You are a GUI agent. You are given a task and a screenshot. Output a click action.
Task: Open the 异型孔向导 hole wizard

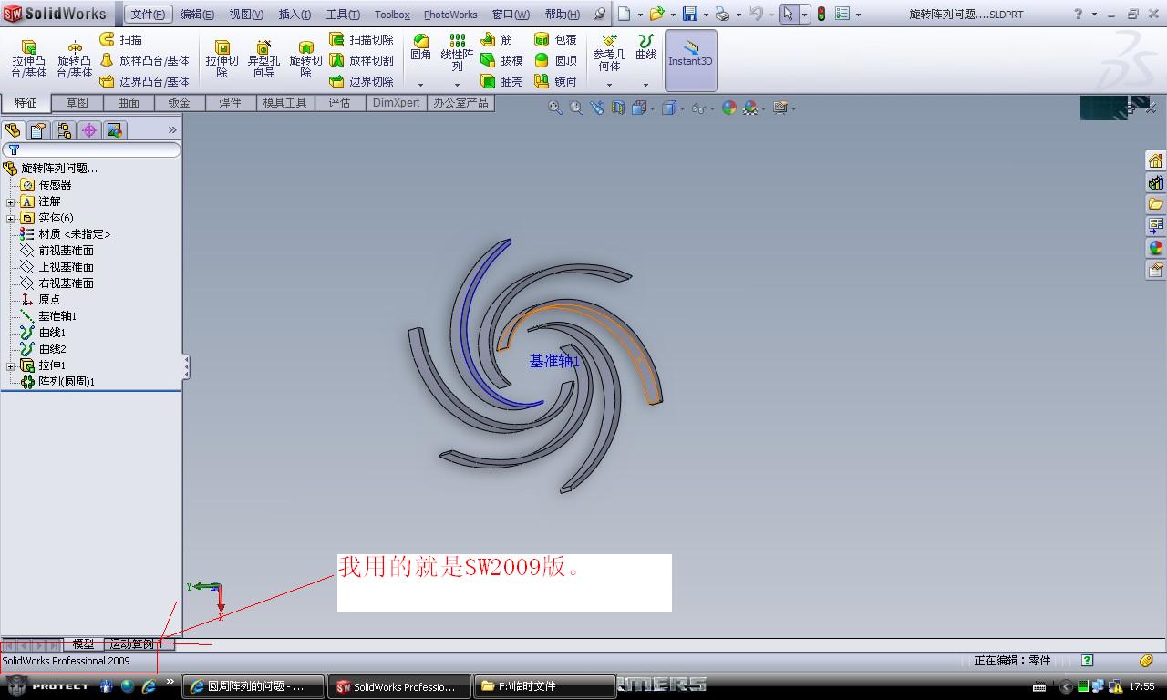pyautogui.click(x=263, y=59)
